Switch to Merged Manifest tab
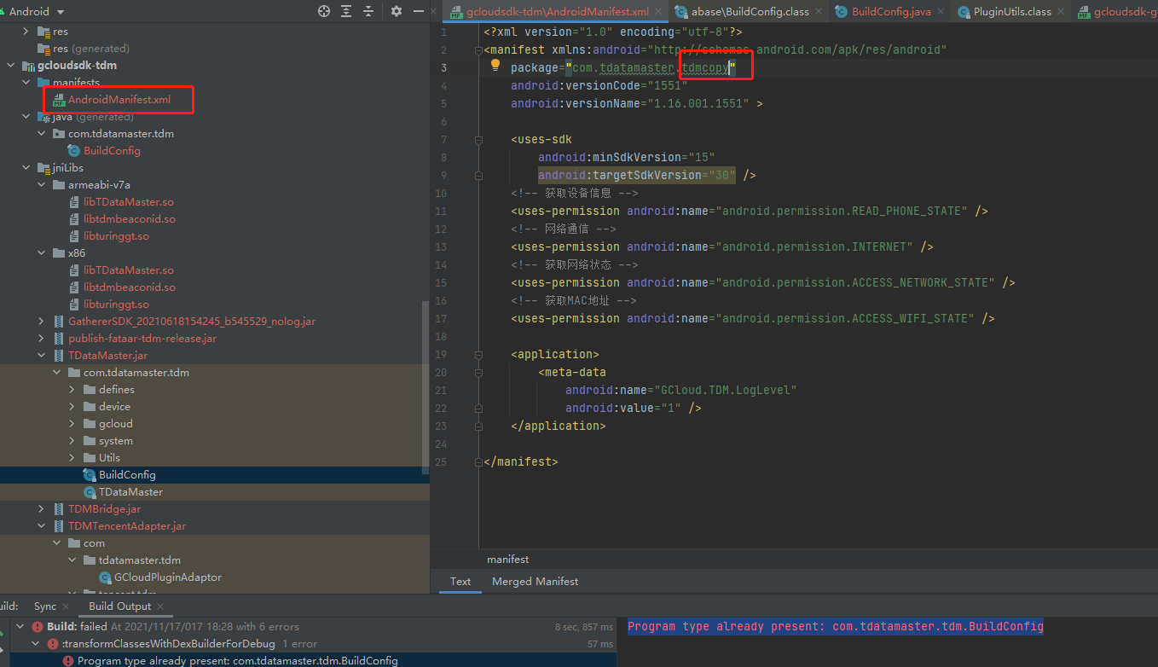 (x=535, y=582)
